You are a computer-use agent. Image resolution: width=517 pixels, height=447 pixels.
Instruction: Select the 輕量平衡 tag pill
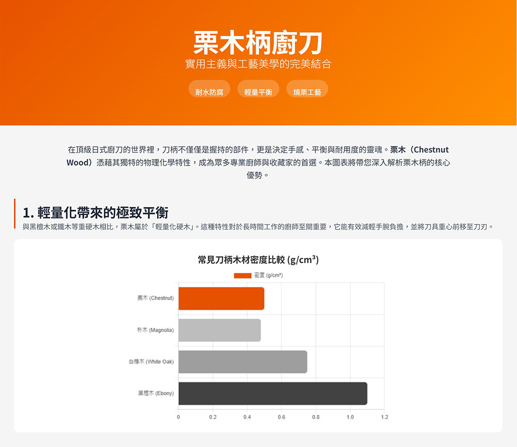(x=258, y=92)
